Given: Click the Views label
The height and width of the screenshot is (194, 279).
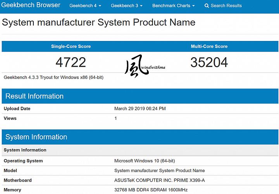Looking at the screenshot, I should click(10, 118).
